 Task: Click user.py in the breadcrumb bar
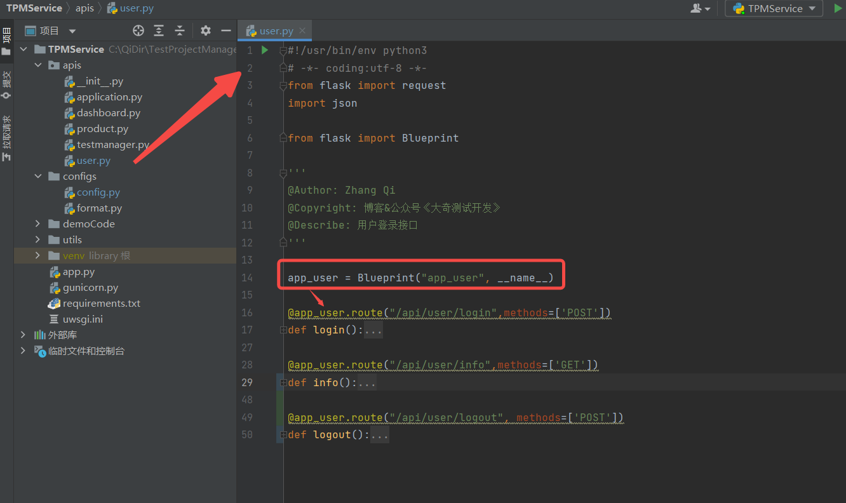[x=130, y=8]
